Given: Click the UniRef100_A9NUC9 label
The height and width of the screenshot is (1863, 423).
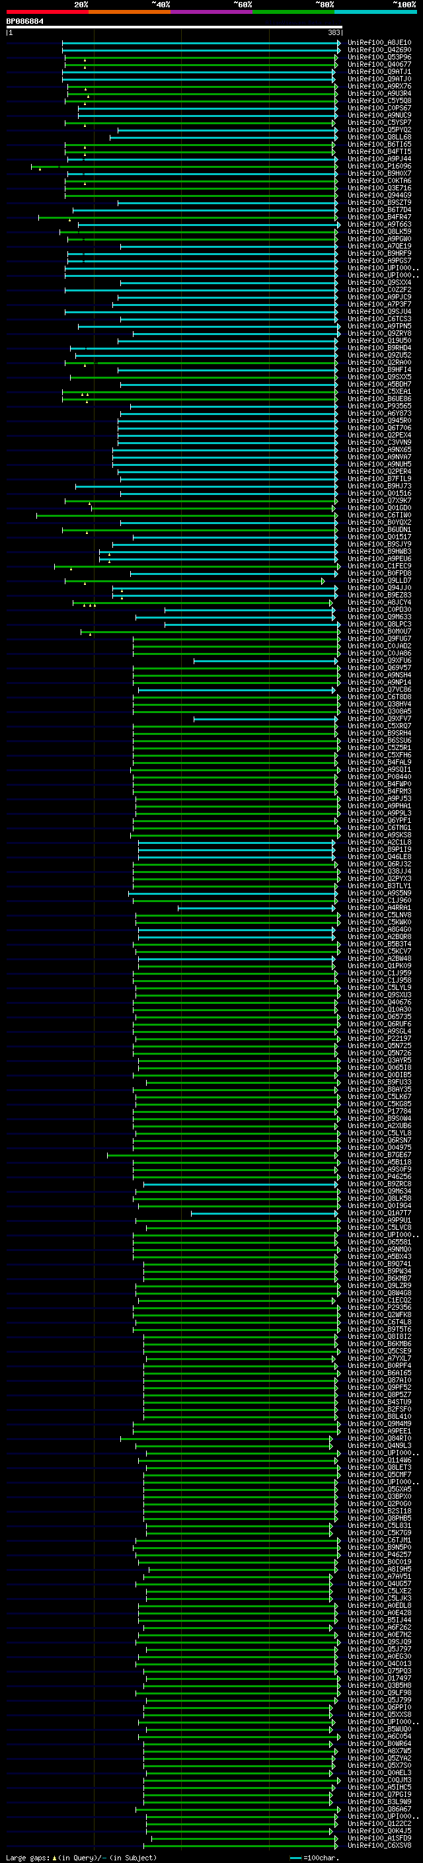Looking at the screenshot, I should pyautogui.click(x=379, y=115).
